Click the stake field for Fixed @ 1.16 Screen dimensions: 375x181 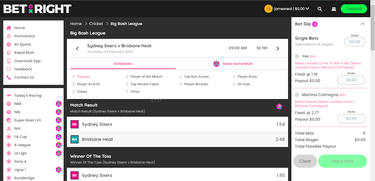[351, 80]
